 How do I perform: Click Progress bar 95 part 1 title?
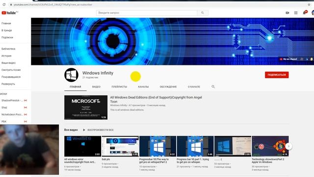[x=193, y=161]
